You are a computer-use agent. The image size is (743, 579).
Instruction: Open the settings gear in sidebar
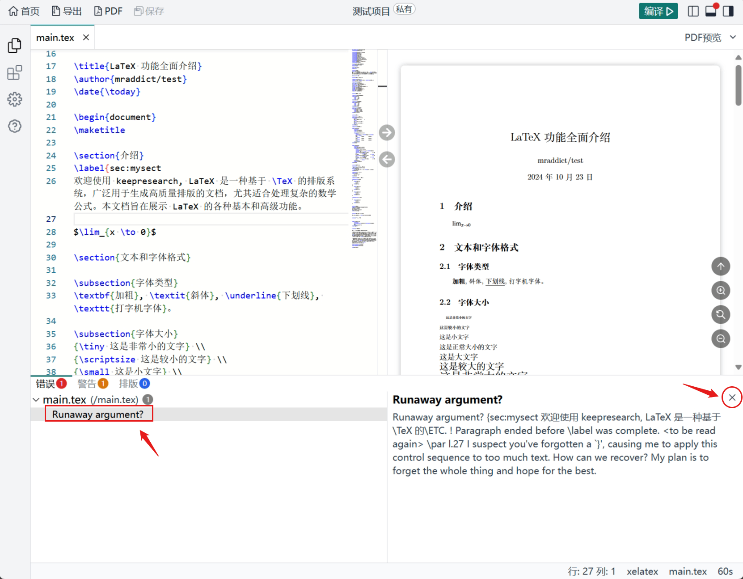tap(14, 99)
